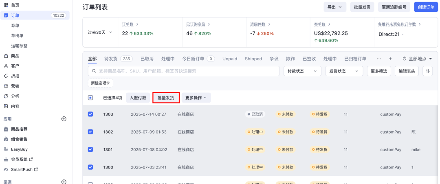Open the 商品 products bag icon
This screenshot has width=440, height=184.
(x=6, y=56)
